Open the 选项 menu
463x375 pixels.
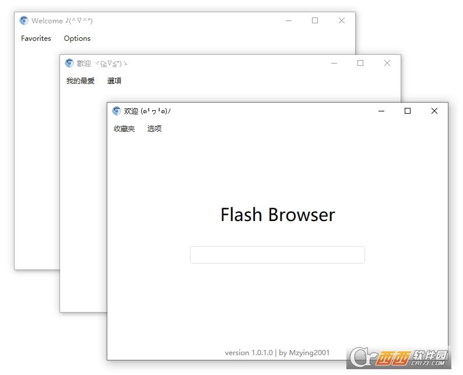coord(155,129)
